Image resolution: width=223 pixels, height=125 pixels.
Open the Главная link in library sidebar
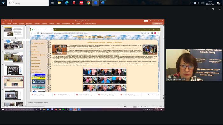coord(34,46)
